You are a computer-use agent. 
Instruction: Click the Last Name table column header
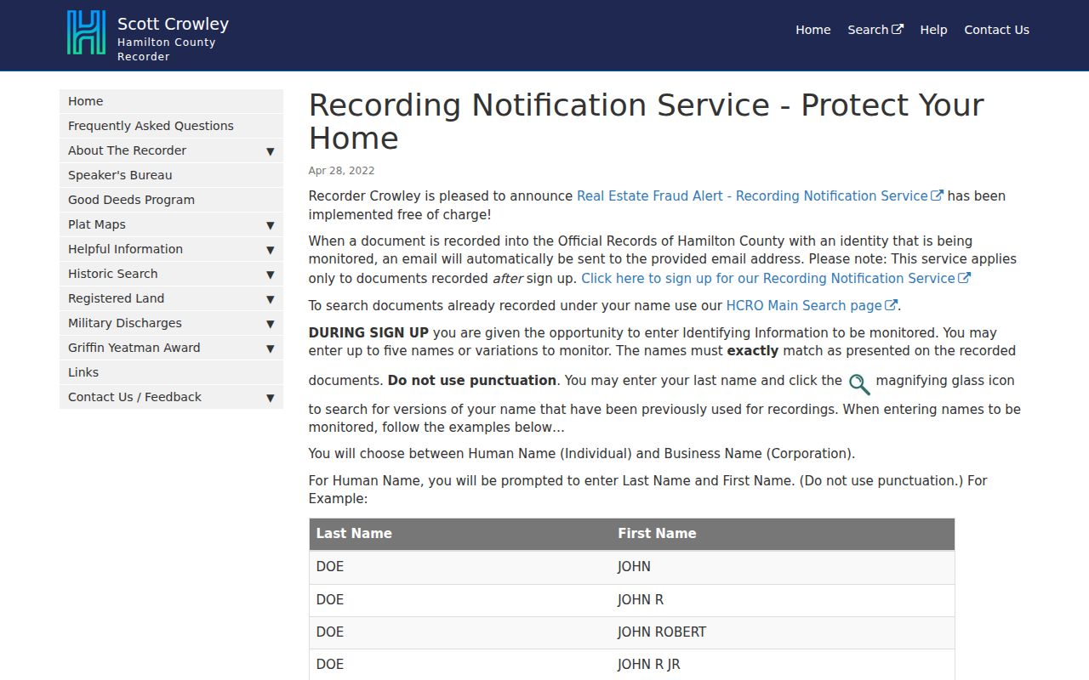pyautogui.click(x=459, y=534)
